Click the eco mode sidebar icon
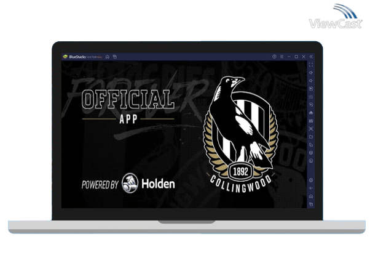370x255 pixels. pos(311,153)
